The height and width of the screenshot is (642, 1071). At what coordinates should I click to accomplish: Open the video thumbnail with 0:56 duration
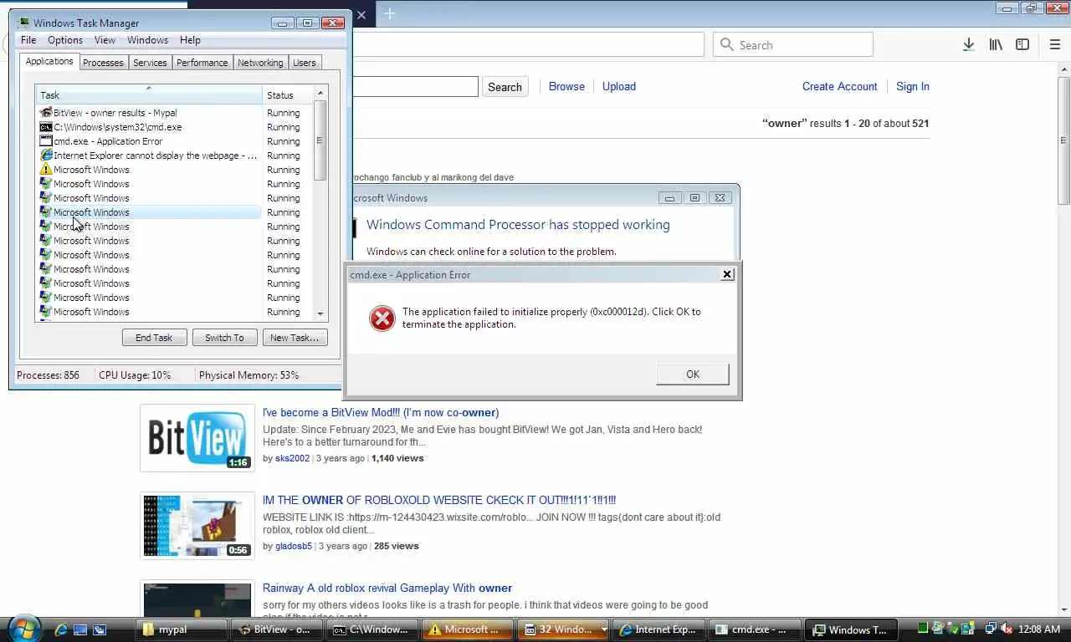[x=197, y=526]
